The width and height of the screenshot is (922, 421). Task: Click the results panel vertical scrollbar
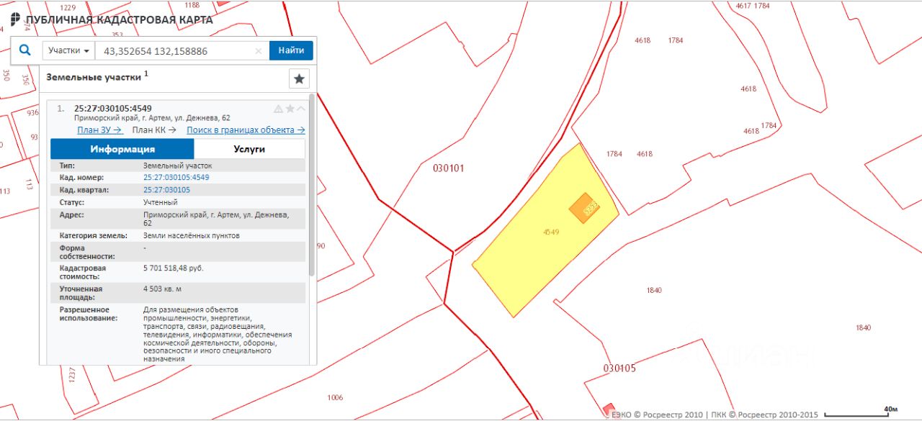(x=312, y=184)
